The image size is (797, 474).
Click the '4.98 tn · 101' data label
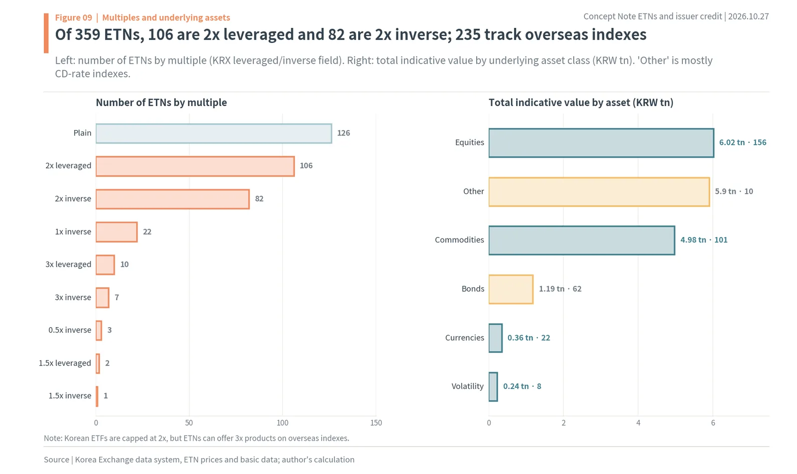[x=704, y=240]
